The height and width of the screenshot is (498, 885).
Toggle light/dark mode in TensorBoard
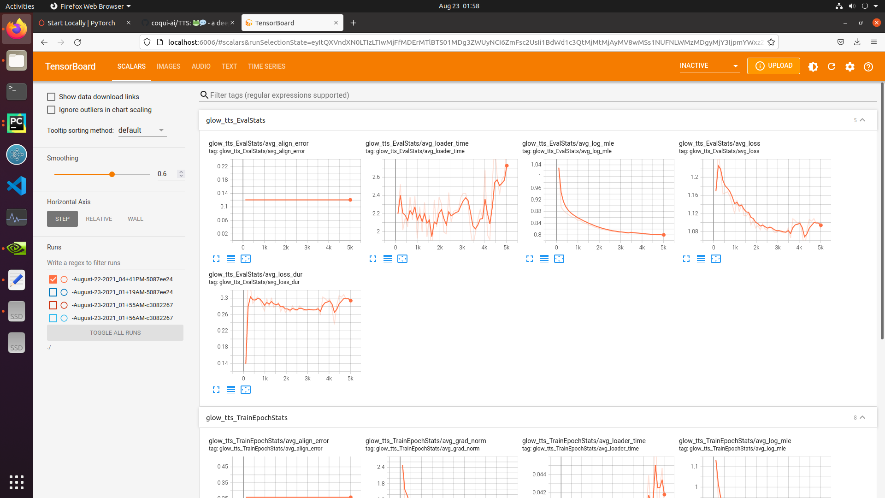pos(813,67)
